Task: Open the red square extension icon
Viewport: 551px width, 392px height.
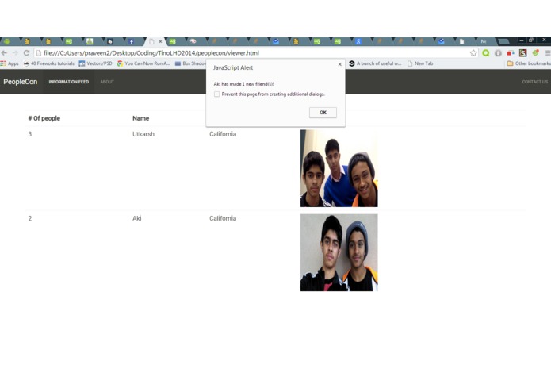Action: coord(511,53)
